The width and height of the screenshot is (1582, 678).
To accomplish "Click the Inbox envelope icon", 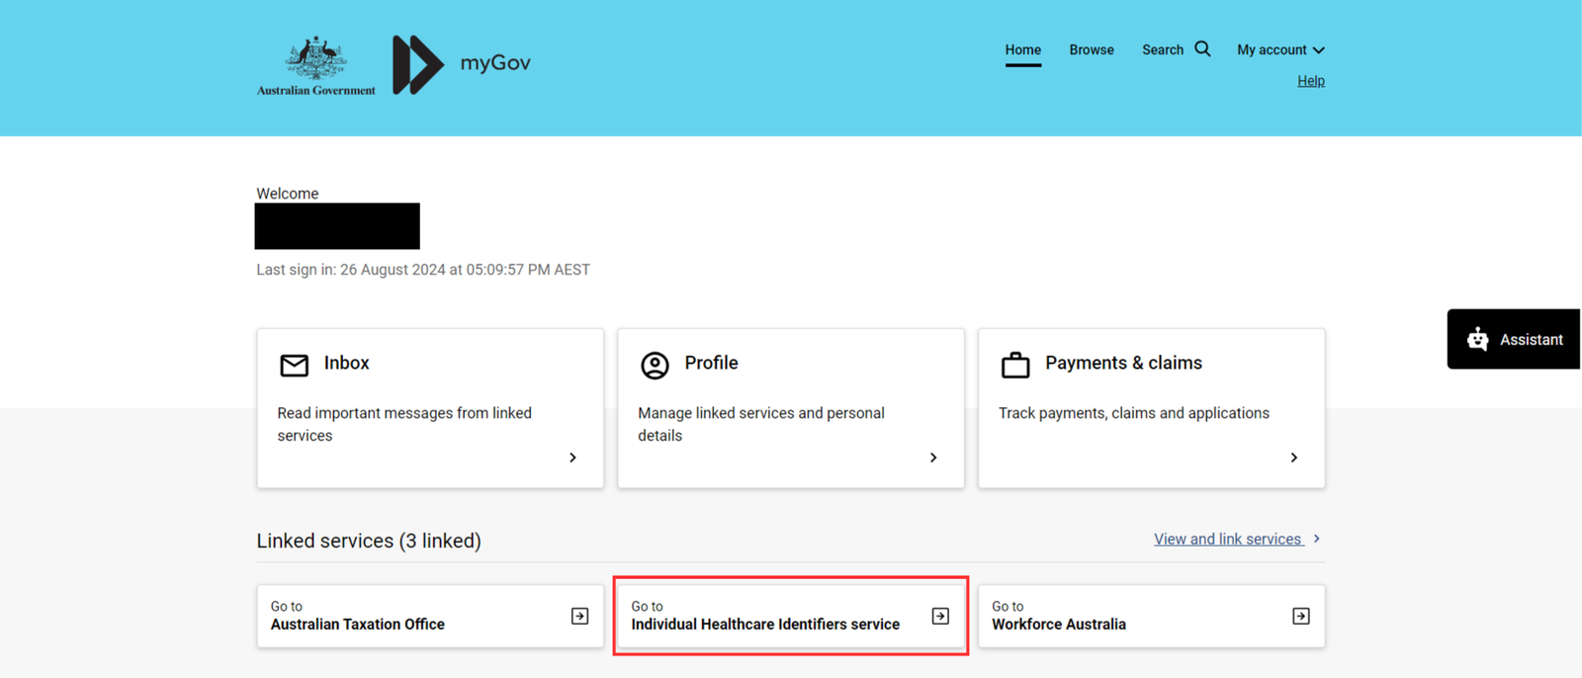I will 295,366.
